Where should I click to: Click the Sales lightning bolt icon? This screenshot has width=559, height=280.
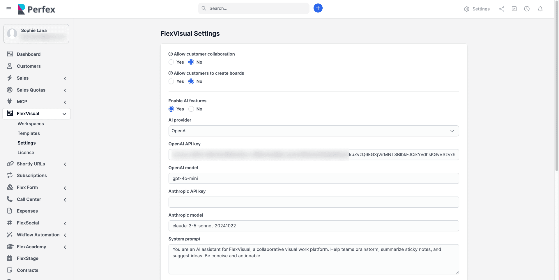[10, 78]
